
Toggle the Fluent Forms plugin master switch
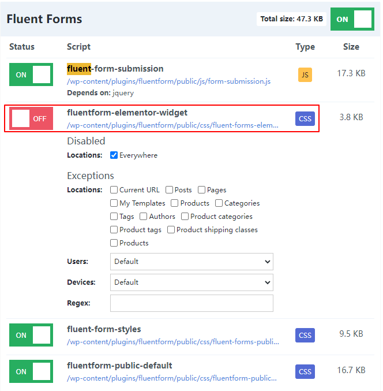(352, 19)
